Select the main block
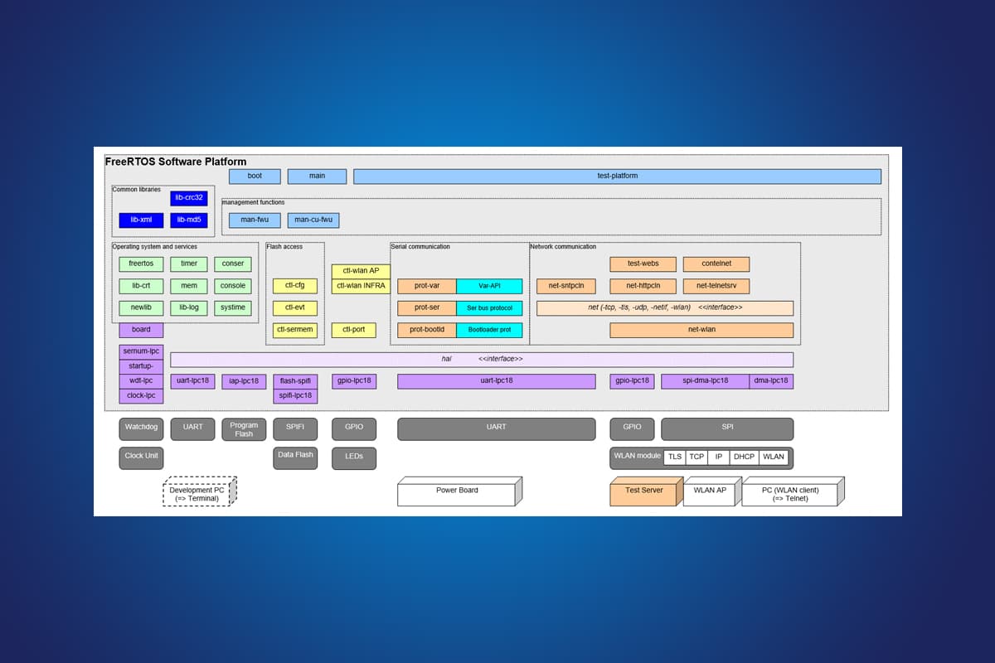995x663 pixels. (x=317, y=177)
